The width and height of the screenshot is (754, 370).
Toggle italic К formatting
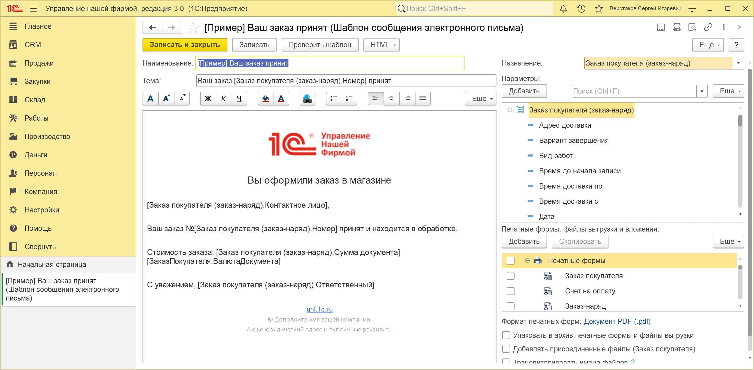pos(224,98)
